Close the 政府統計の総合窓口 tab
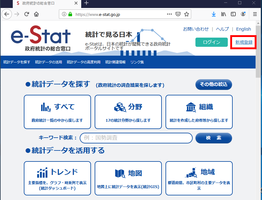The width and height of the screenshot is (262, 200). (x=76, y=3)
